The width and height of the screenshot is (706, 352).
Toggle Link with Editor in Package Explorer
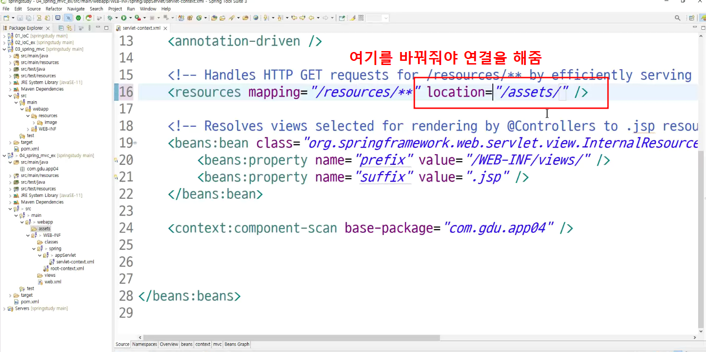pyautogui.click(x=69, y=28)
